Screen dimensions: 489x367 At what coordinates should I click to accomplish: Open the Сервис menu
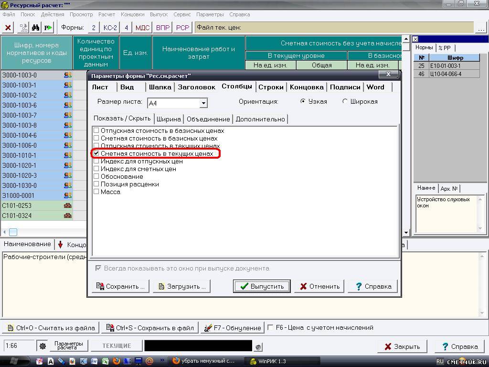coord(182,14)
